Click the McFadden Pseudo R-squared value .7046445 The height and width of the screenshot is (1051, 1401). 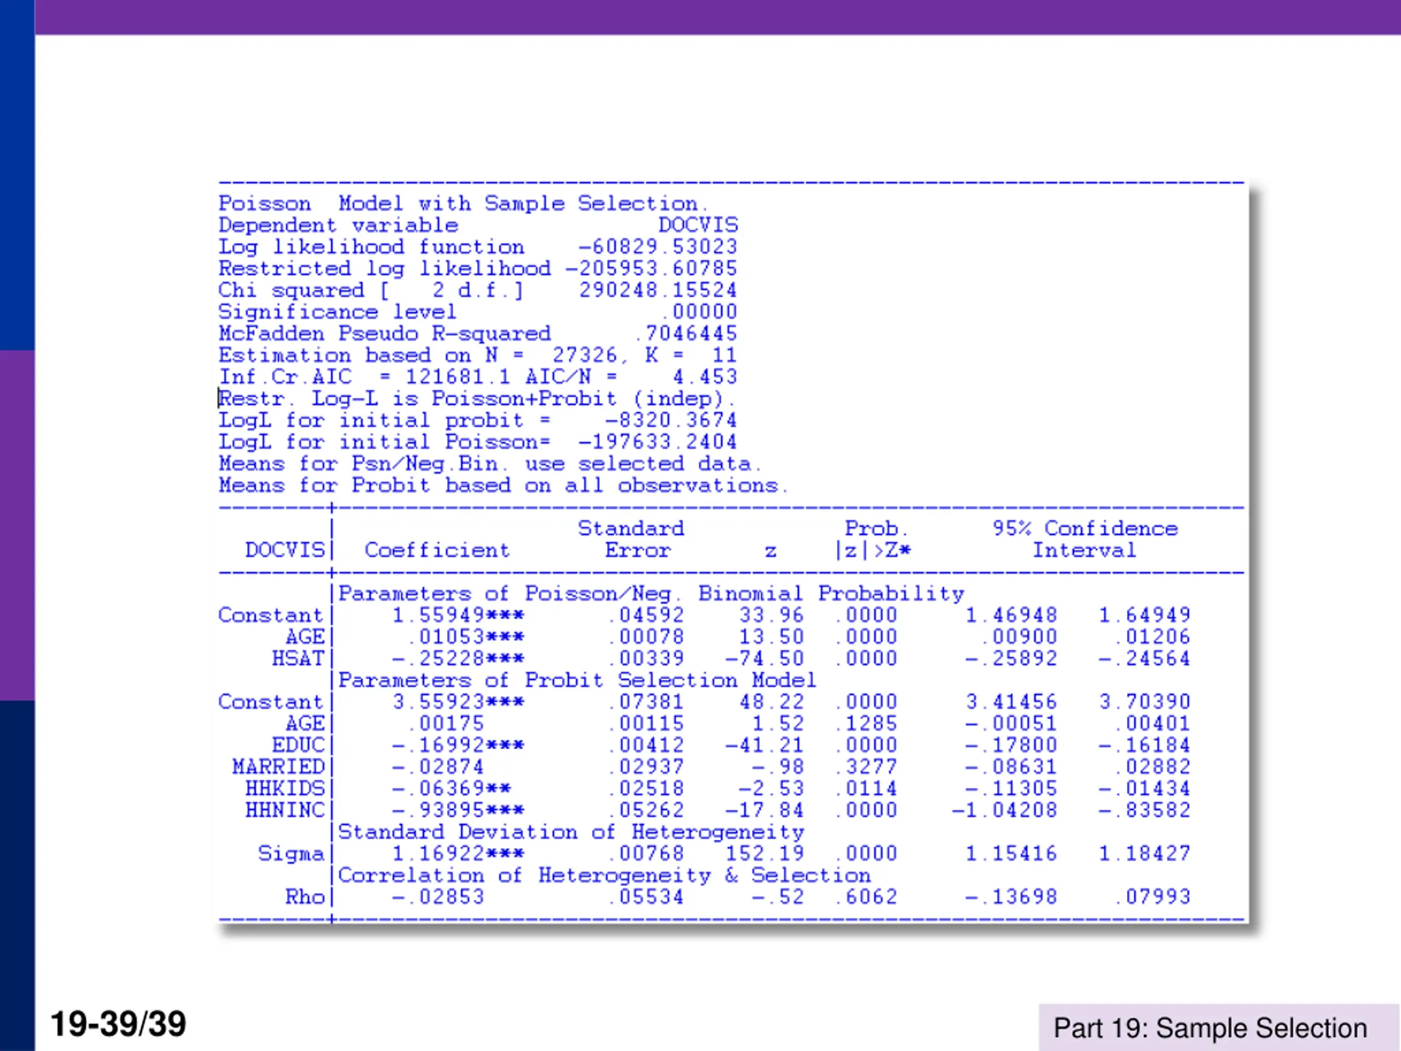[x=686, y=334]
